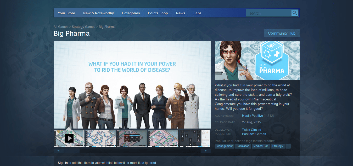The image size is (353, 166).
Task: Play the trailer video thumbnail
Action: pos(69,138)
